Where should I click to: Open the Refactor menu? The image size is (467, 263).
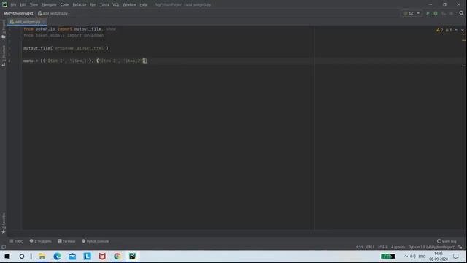(x=80, y=5)
